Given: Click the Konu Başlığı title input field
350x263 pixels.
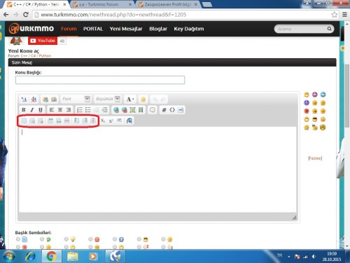Looking at the screenshot, I should click(x=100, y=80).
